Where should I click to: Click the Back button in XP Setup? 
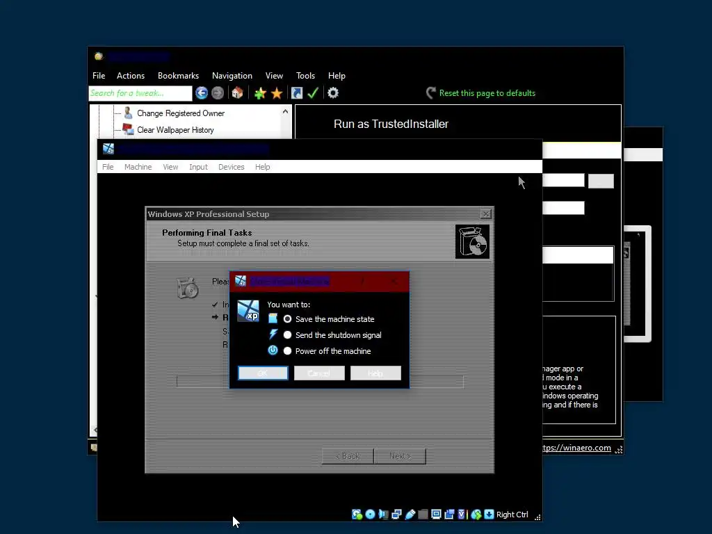coord(348,456)
